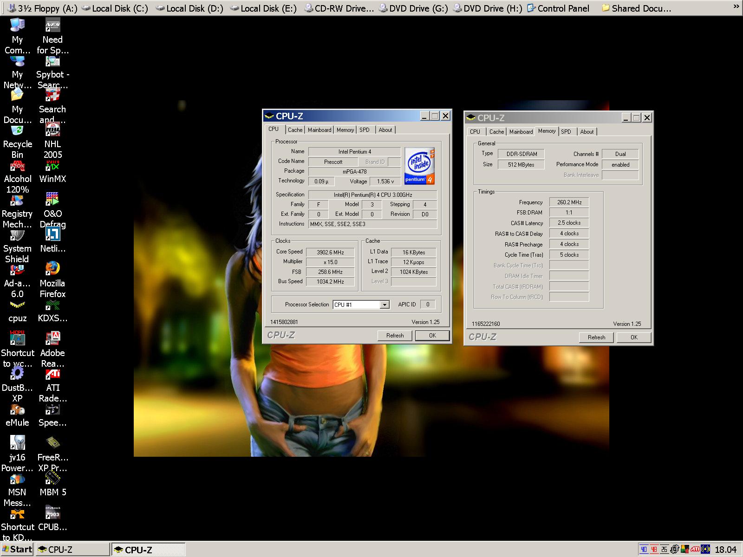Activate second CPU-Z taskbar button
This screenshot has width=743, height=557.
[x=149, y=550]
